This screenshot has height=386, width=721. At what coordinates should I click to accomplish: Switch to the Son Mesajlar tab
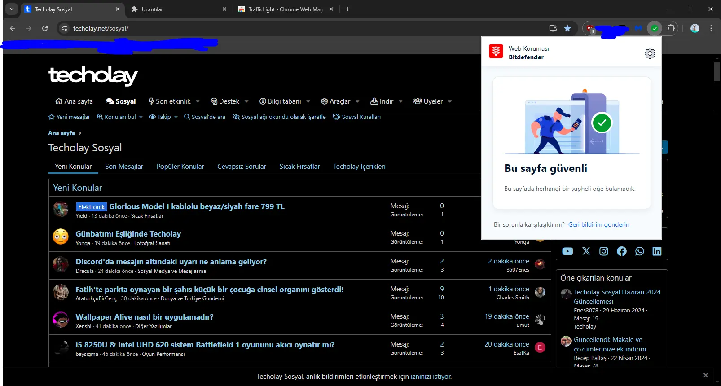[x=124, y=167]
